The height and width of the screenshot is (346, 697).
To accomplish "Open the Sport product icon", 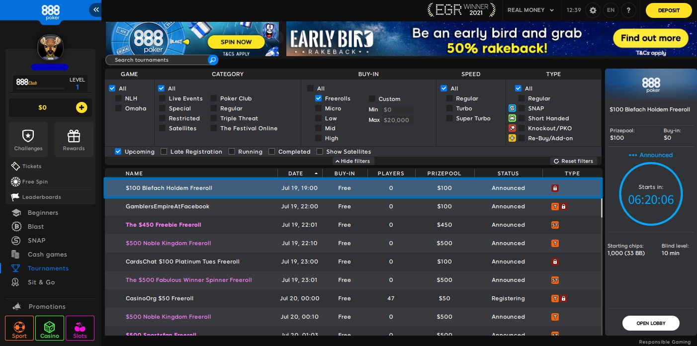I will pyautogui.click(x=19, y=328).
